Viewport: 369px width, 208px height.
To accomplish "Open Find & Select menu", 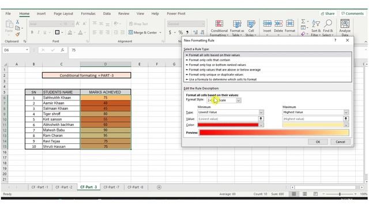I will 328,28.
